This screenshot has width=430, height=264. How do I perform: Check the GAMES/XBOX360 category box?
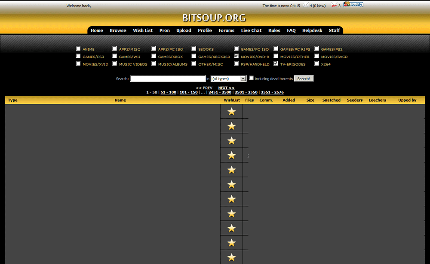(194, 56)
